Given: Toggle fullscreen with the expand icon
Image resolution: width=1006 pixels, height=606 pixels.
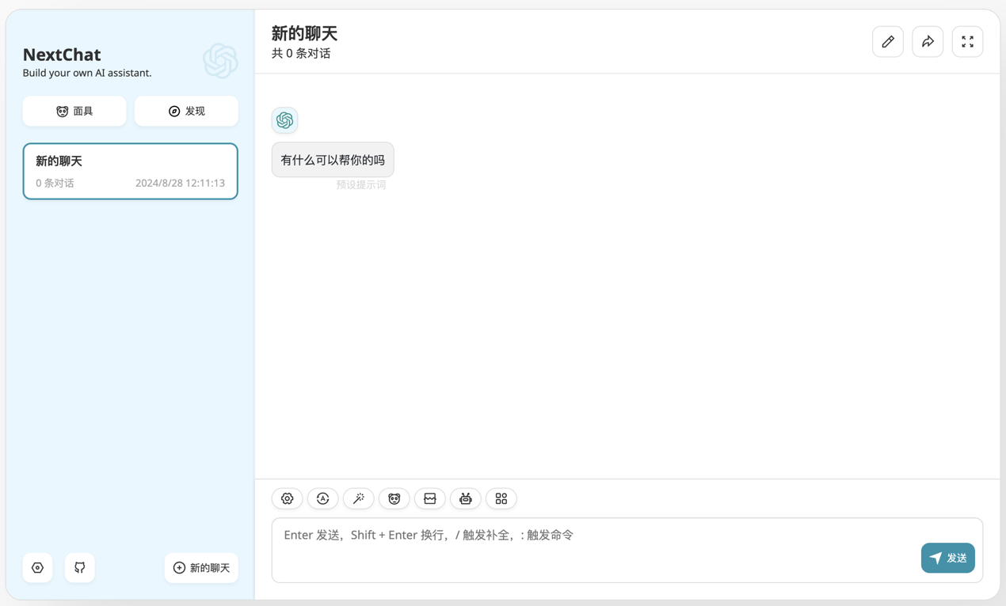Looking at the screenshot, I should (967, 42).
